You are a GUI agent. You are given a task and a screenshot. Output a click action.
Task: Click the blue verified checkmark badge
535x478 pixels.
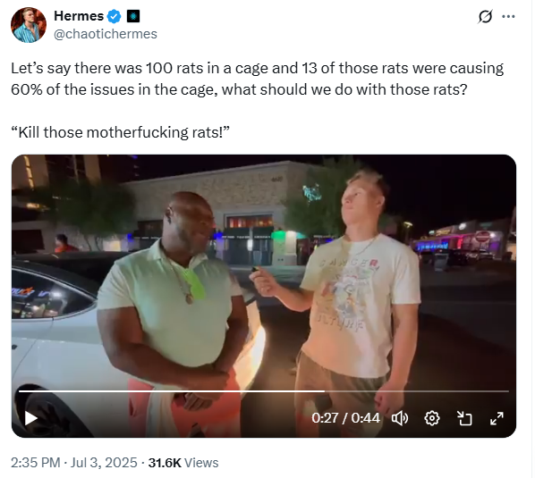[114, 16]
